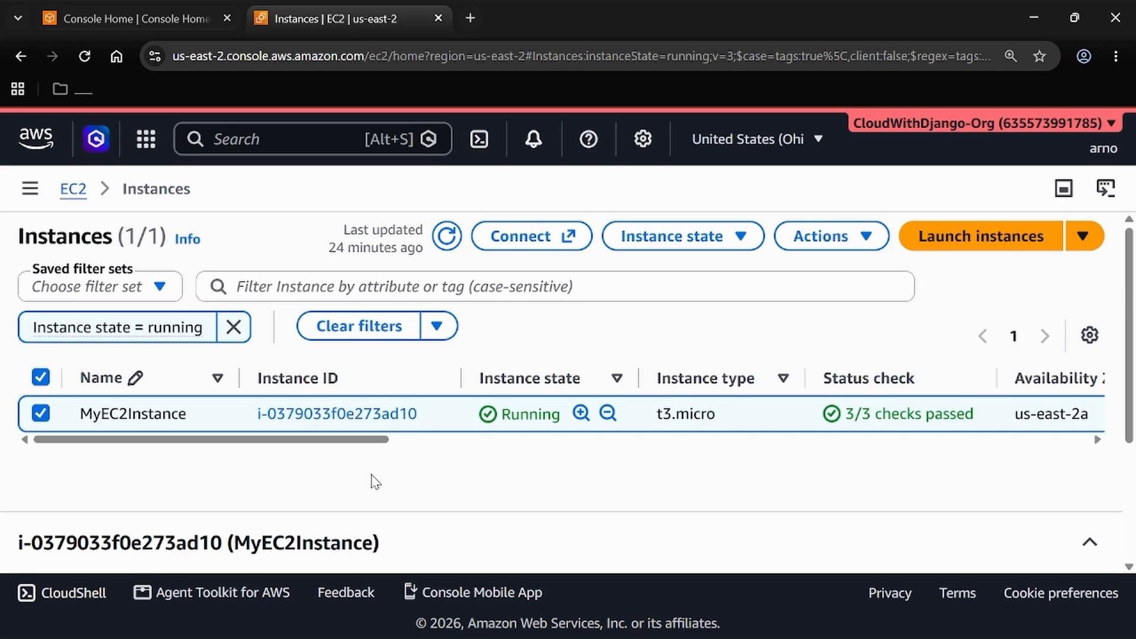Refresh the instances list
This screenshot has width=1136, height=639.
(x=447, y=236)
